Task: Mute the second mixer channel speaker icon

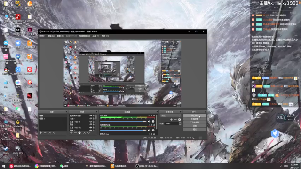Action: tap(149, 131)
